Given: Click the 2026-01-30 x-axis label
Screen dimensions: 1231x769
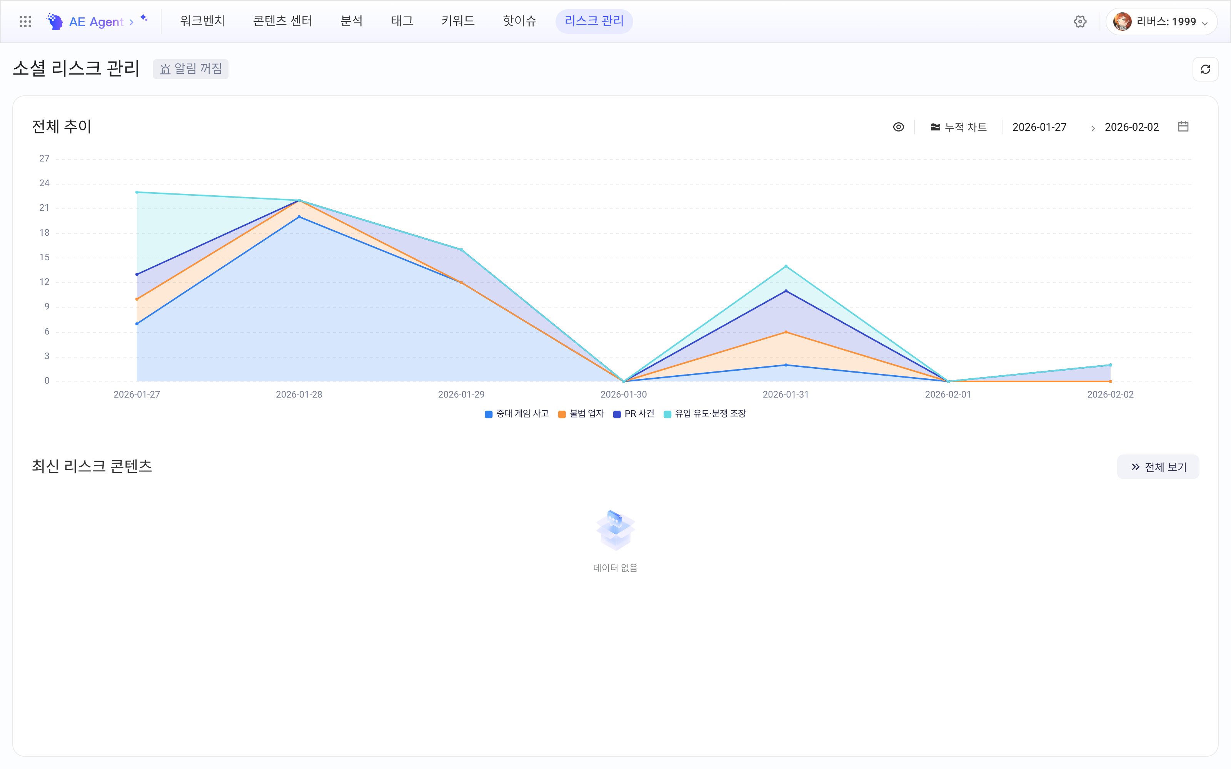Looking at the screenshot, I should click(x=624, y=394).
